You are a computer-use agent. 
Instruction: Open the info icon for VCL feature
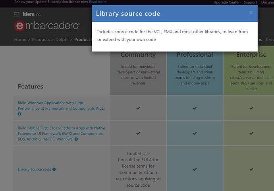point(19,114)
